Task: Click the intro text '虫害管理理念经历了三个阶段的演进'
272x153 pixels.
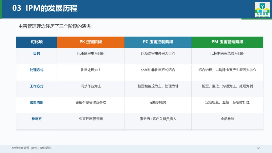Action: tap(55, 26)
